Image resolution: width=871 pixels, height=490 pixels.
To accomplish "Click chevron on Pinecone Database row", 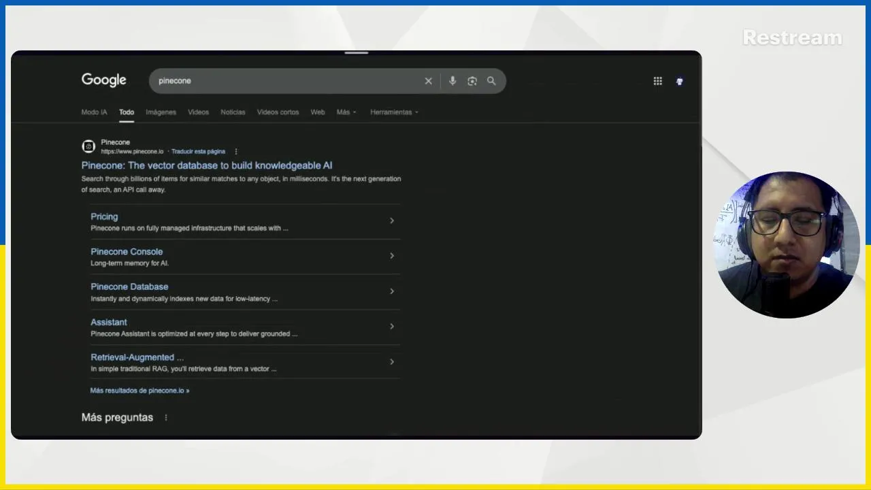I will 392,291.
